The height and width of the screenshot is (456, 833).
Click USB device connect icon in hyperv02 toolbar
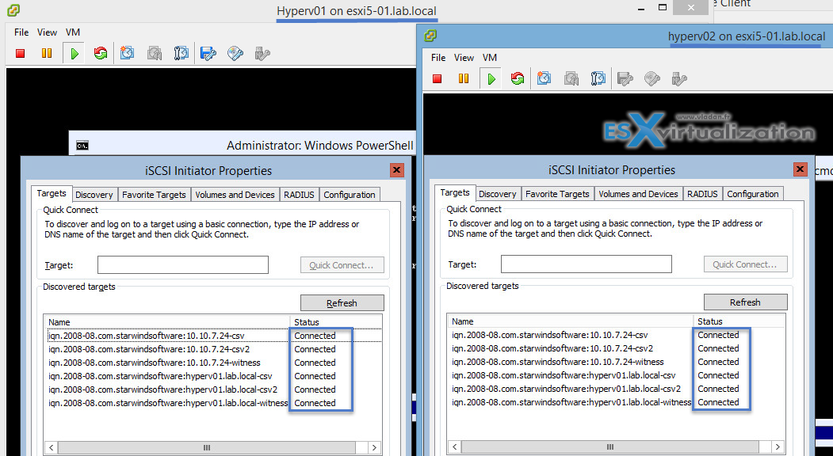[x=679, y=78]
